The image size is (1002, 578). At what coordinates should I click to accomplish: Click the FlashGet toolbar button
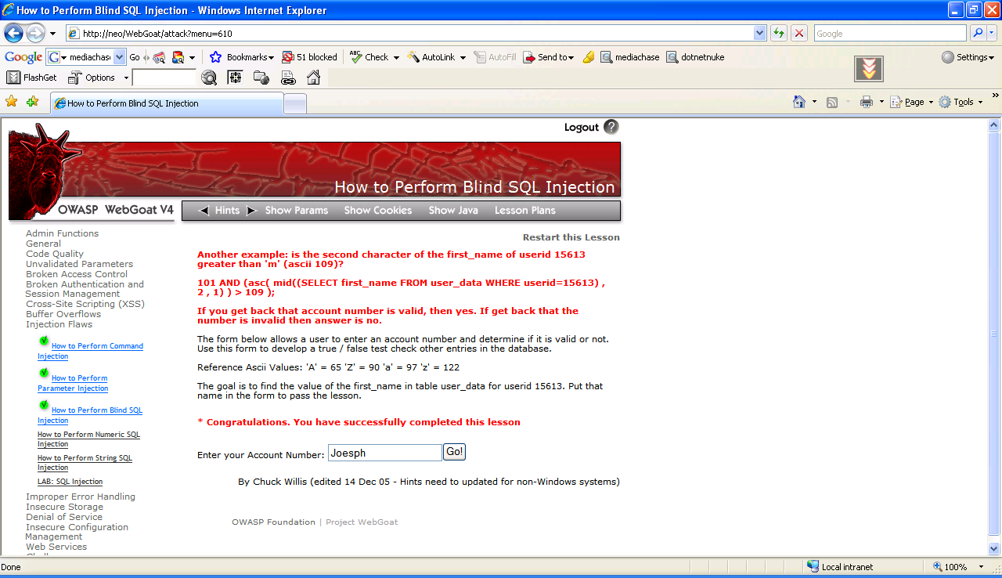pos(32,78)
